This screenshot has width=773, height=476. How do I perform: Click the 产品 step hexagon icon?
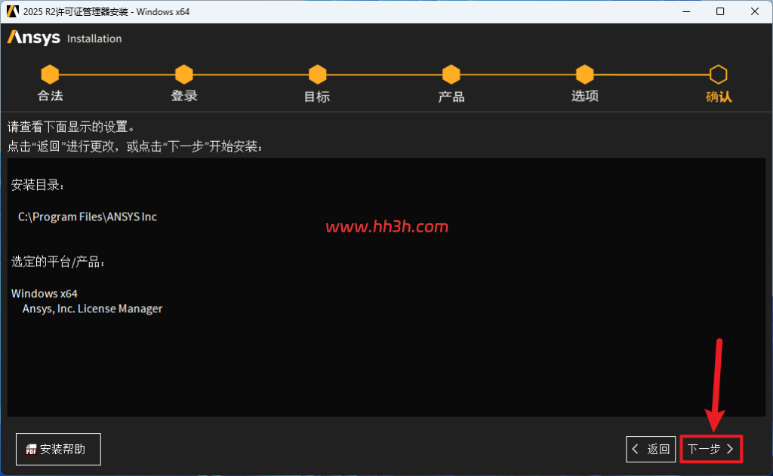point(451,75)
